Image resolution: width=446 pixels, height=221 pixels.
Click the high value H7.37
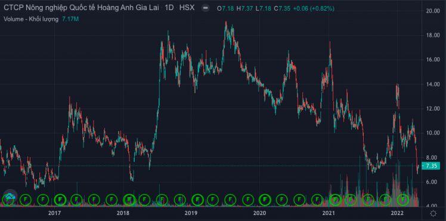pyautogui.click(x=244, y=8)
